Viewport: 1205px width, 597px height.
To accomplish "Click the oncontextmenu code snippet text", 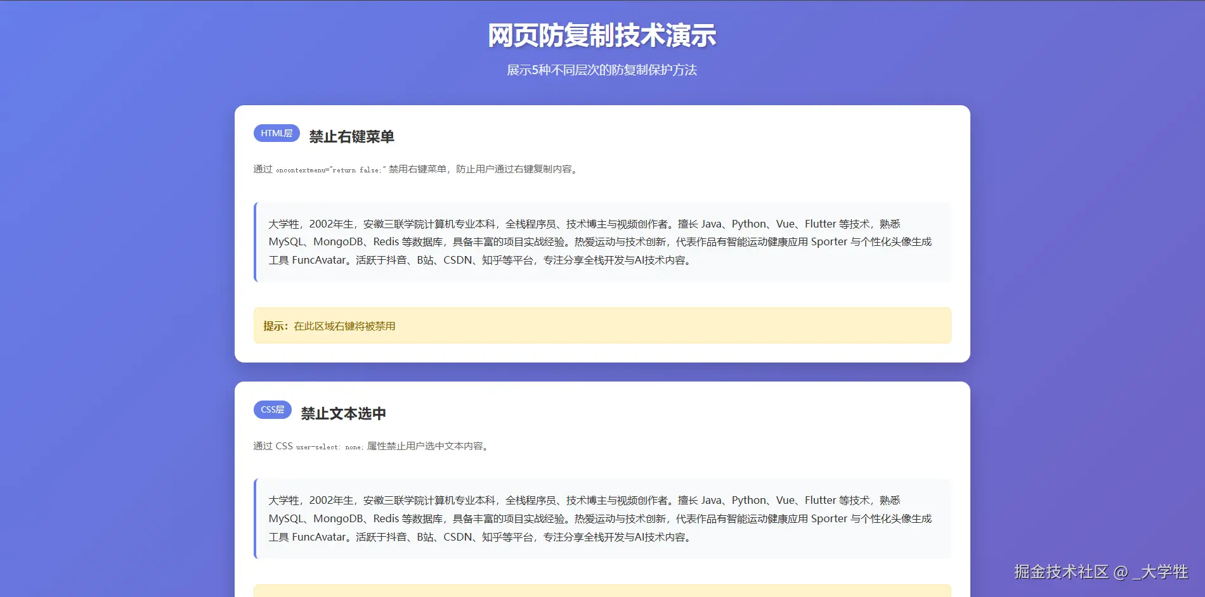I will coord(330,170).
